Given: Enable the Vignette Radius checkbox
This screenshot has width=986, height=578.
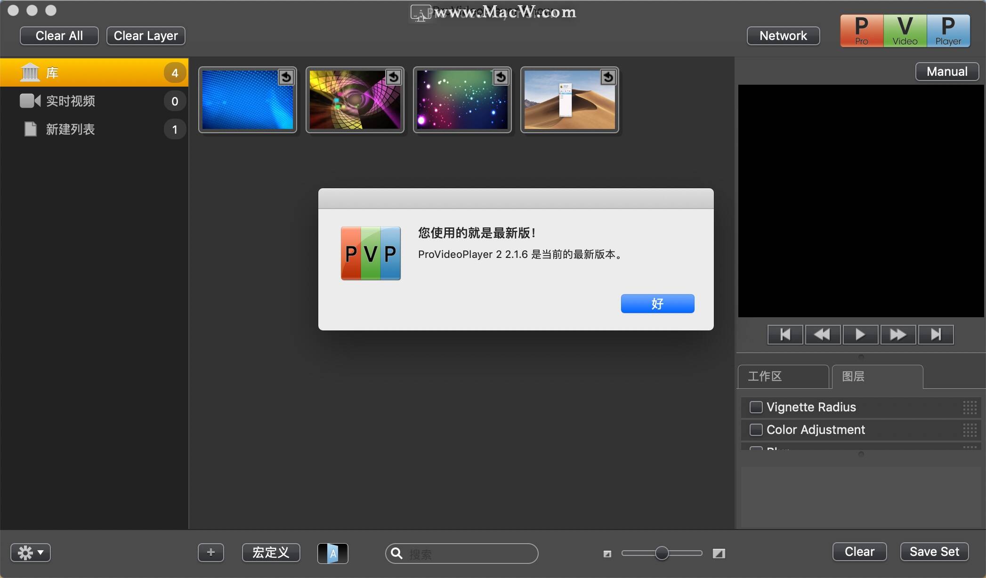Looking at the screenshot, I should (x=756, y=407).
